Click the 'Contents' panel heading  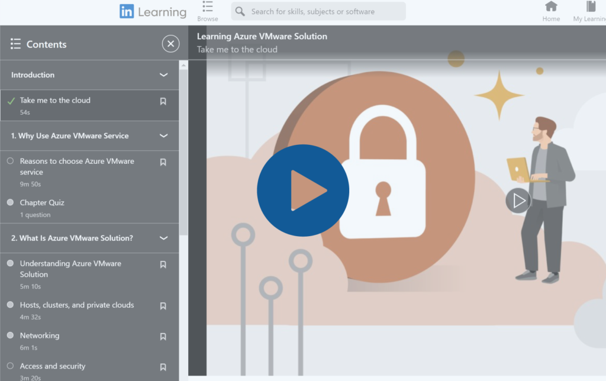point(46,44)
